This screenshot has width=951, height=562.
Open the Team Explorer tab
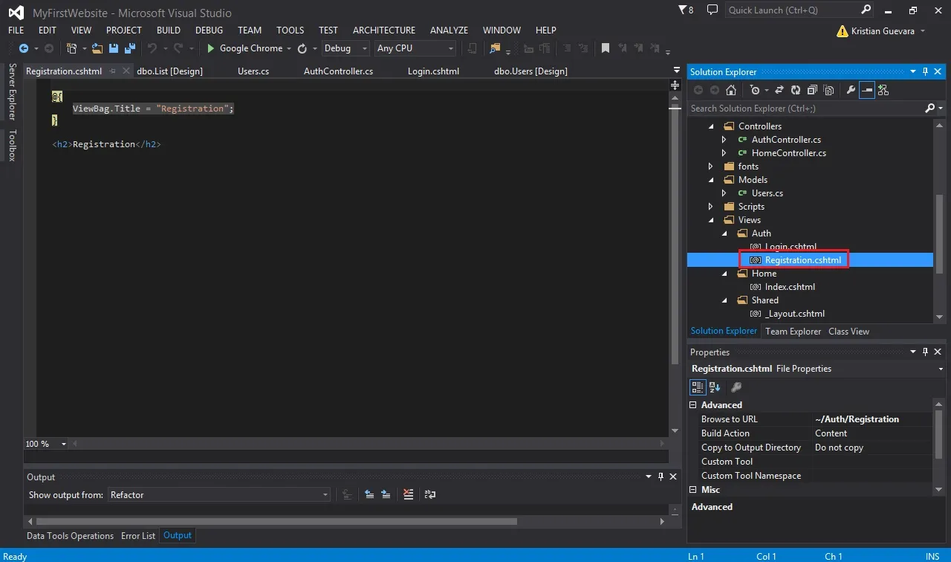pos(793,332)
